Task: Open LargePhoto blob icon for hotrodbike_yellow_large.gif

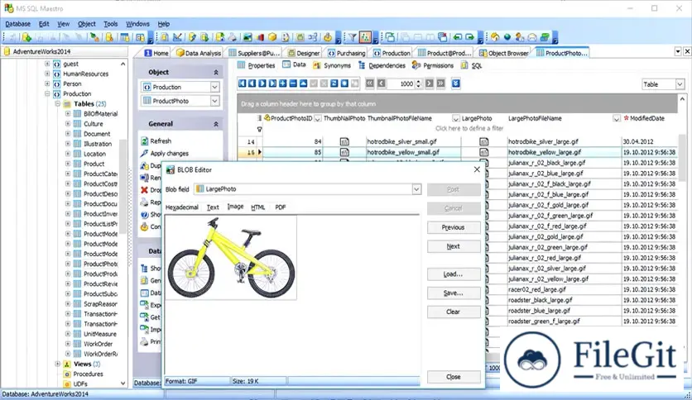Action: 483,152
